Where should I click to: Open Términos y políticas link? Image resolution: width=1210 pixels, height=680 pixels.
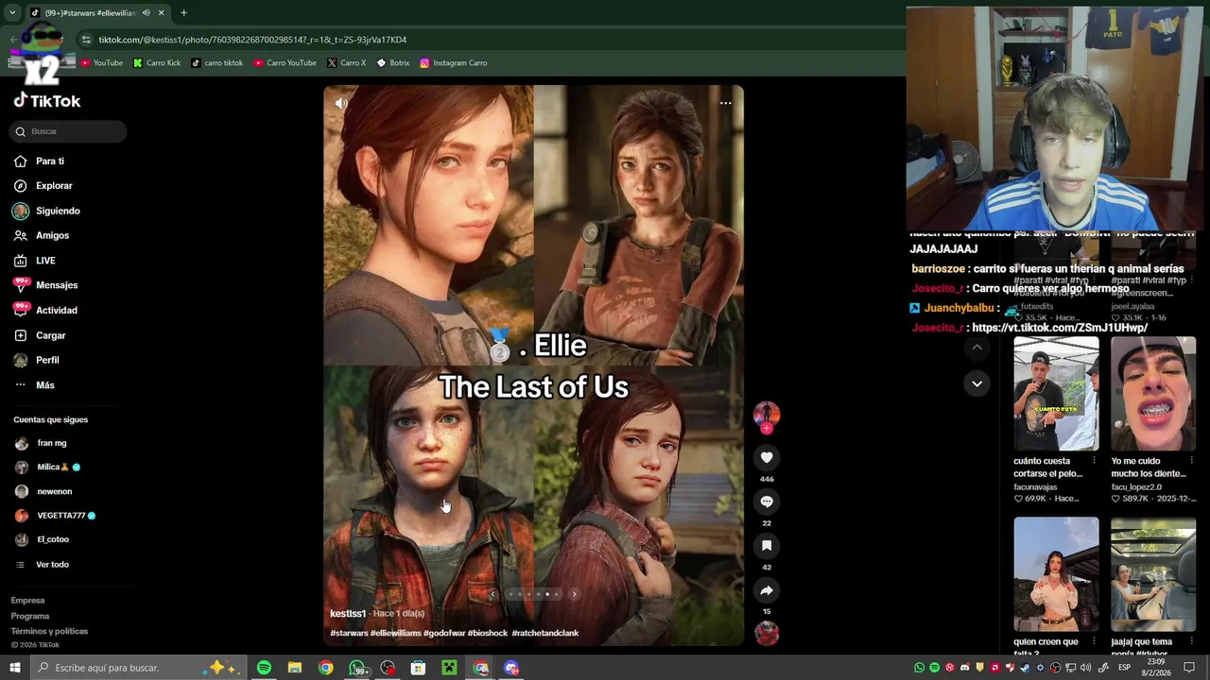pyautogui.click(x=49, y=631)
